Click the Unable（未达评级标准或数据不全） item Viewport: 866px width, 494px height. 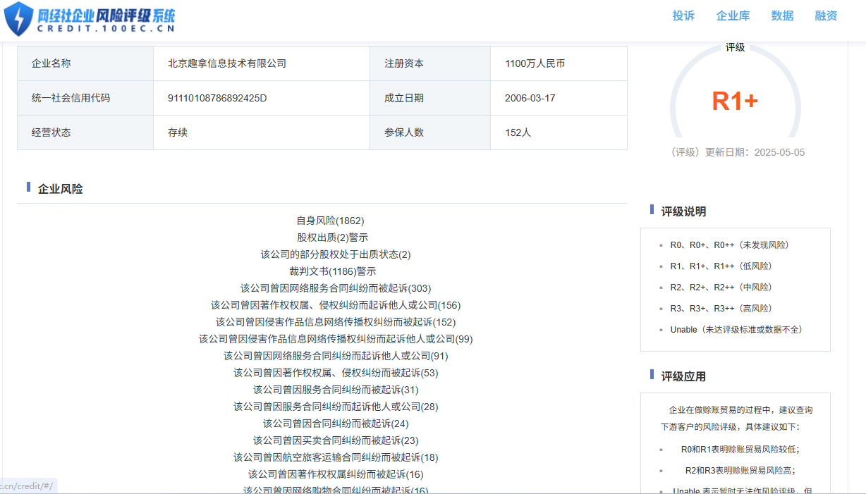tap(738, 330)
